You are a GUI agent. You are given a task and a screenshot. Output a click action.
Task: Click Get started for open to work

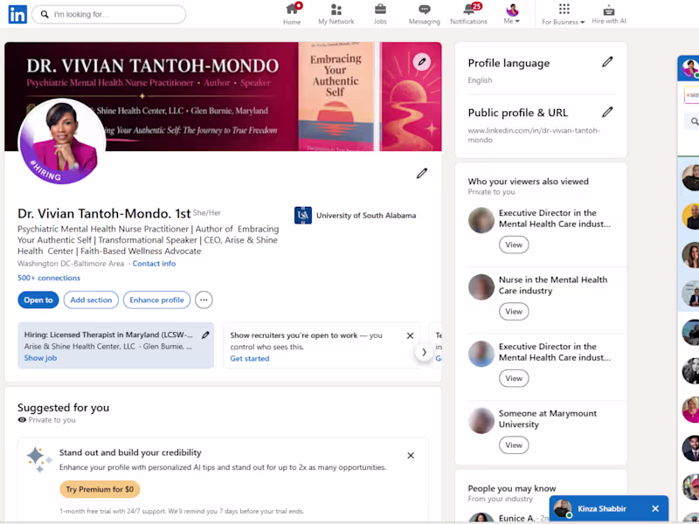pos(250,358)
